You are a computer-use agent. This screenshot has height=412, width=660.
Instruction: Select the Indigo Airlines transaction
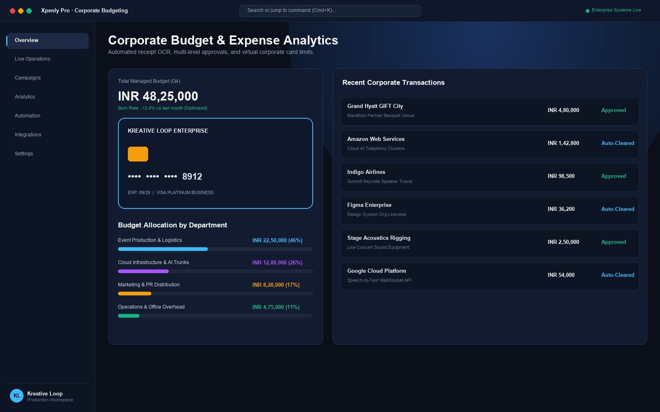pos(490,177)
